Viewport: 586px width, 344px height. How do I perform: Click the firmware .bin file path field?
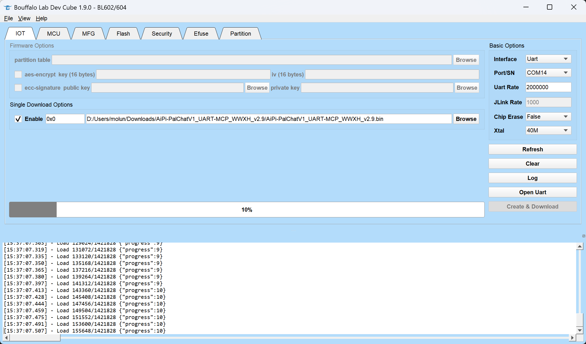coord(269,119)
